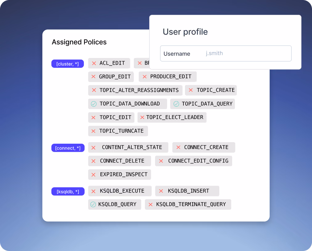Image resolution: width=312 pixels, height=251 pixels.
Task: Click the red X icon on PRODUCER_EDIT
Action: coord(145,77)
